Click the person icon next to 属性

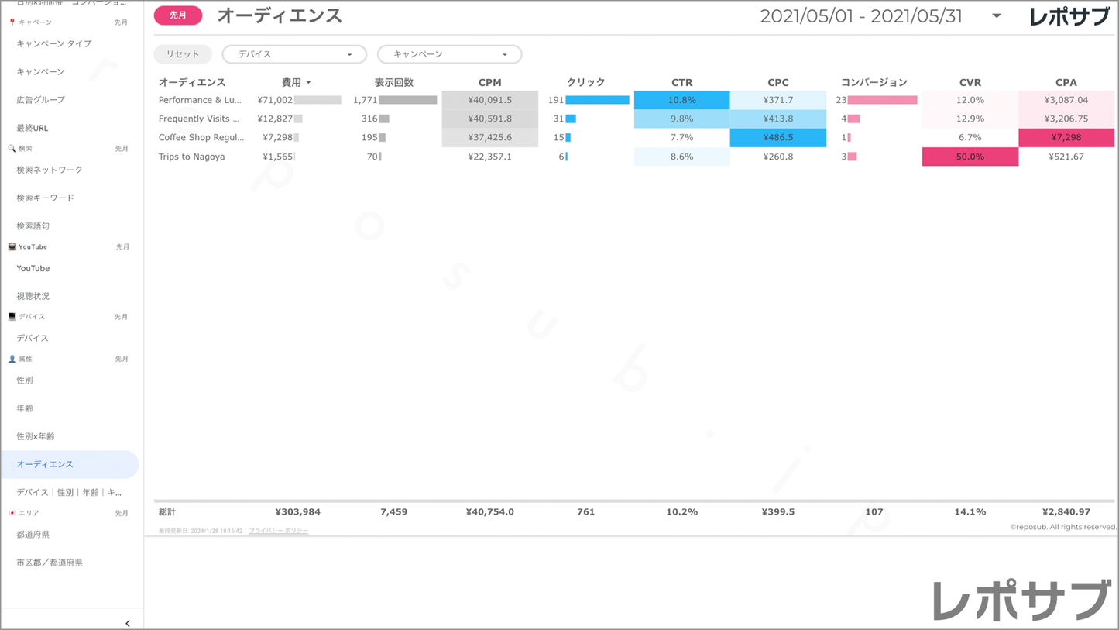coord(12,360)
